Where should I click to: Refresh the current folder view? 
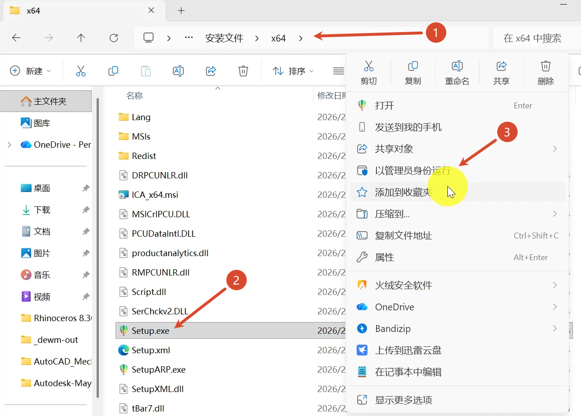point(114,38)
